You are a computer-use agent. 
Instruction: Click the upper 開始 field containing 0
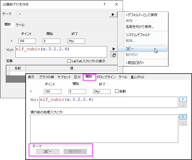(x=52, y=41)
